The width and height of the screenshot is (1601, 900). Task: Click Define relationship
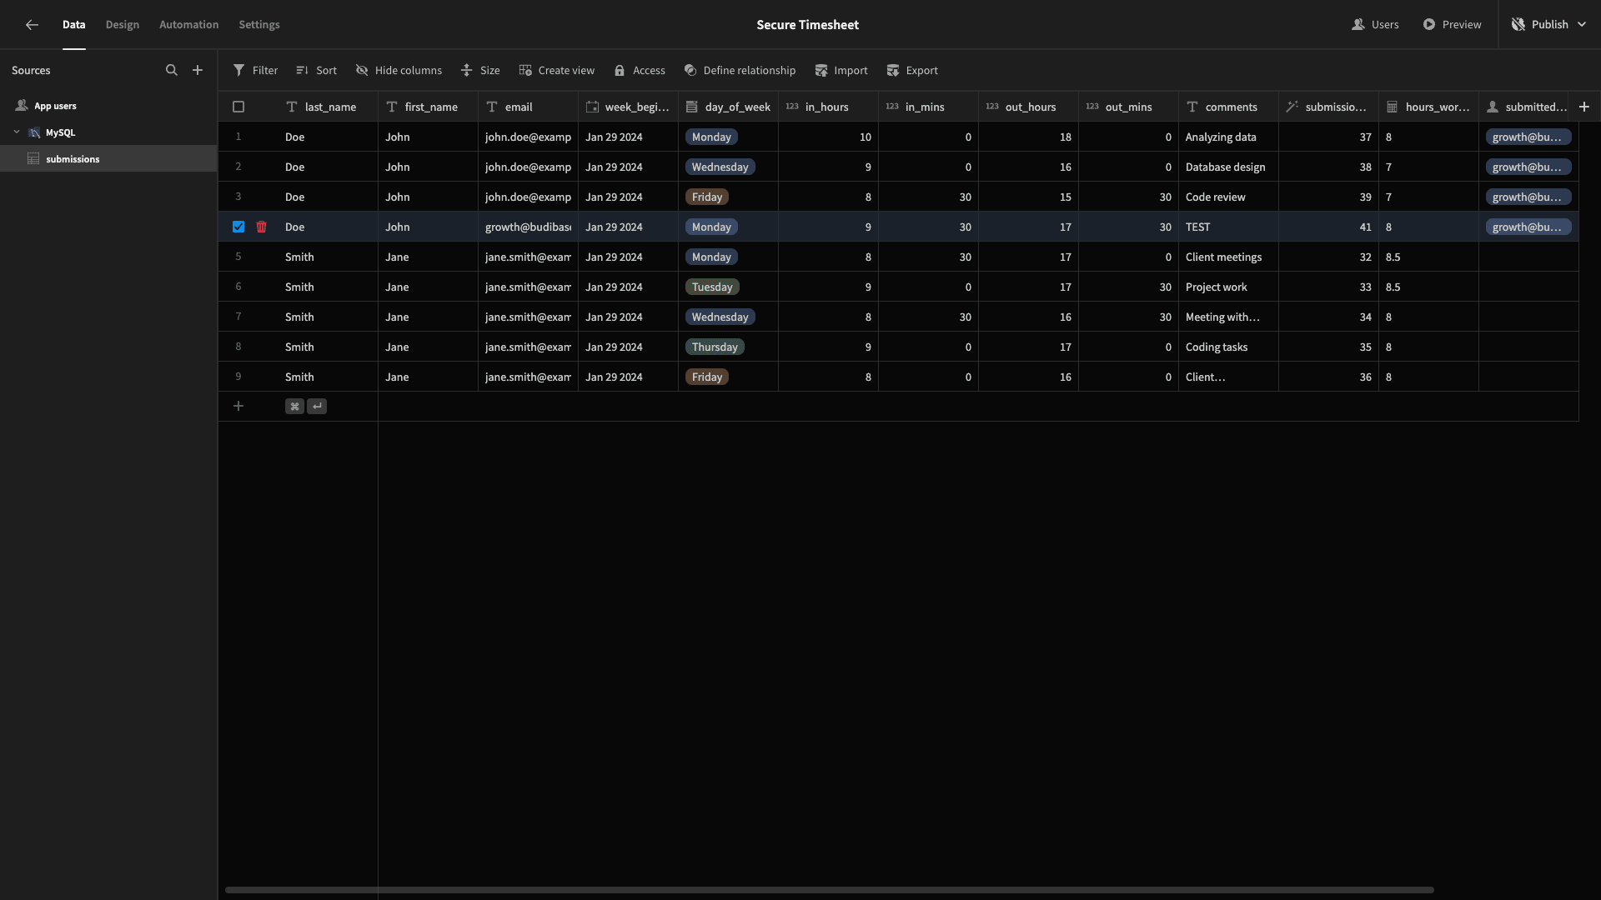pyautogui.click(x=740, y=71)
